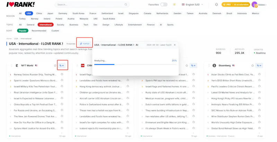Viewport: 277px width, 142px height.
Task: Open Wine Distributor Stephen Burton headline
Action: click(233, 116)
